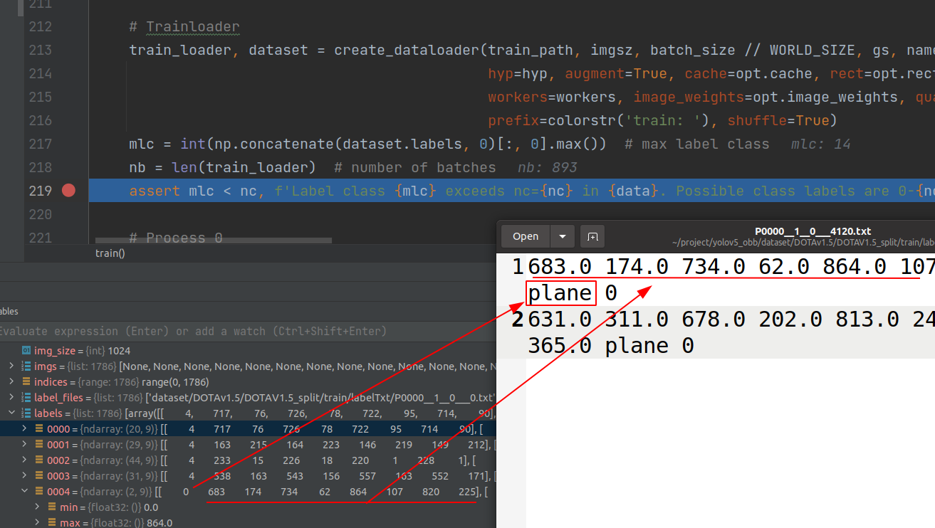Image resolution: width=935 pixels, height=528 pixels.
Task: Open button in text editor window
Action: 526,236
